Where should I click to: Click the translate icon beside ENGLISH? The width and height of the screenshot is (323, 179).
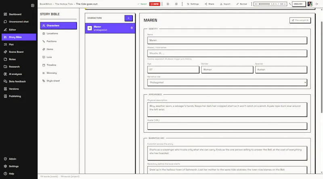pyautogui.click(x=290, y=4)
